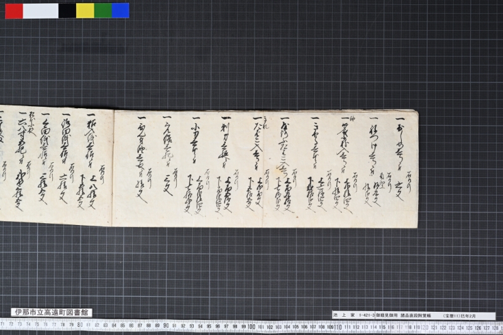The height and width of the screenshot is (335, 503).
Task: Click the 伊那市立高遠町図書館 library label
Action: pyautogui.click(x=52, y=312)
